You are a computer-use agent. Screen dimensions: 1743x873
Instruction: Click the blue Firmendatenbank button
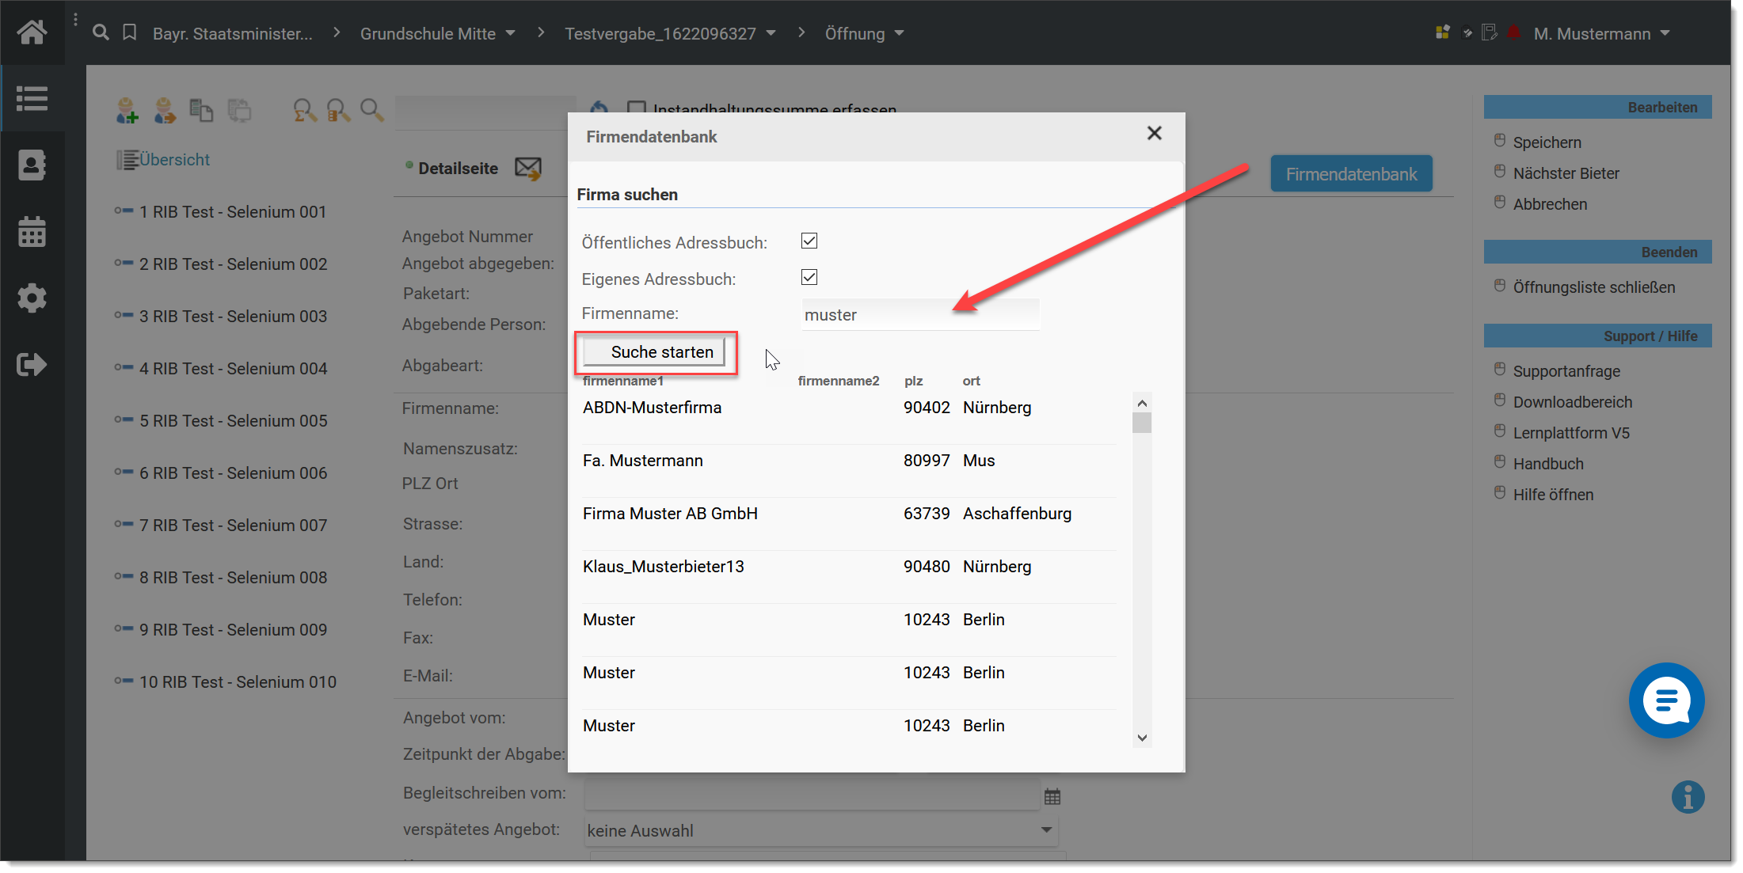(1351, 174)
